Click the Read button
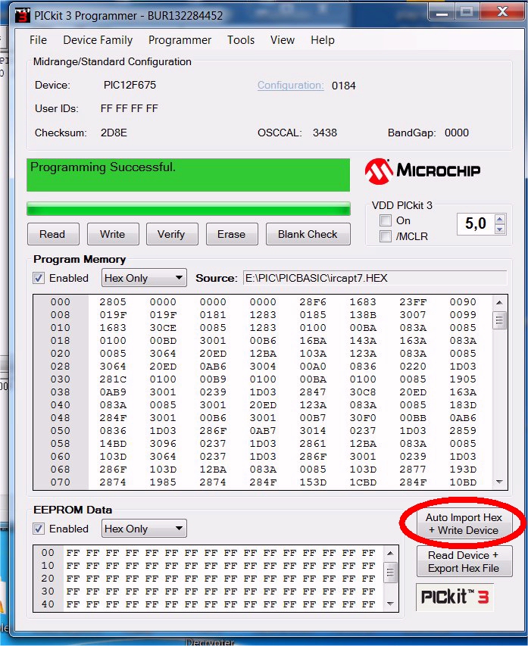Image resolution: width=528 pixels, height=646 pixels. 53,234
